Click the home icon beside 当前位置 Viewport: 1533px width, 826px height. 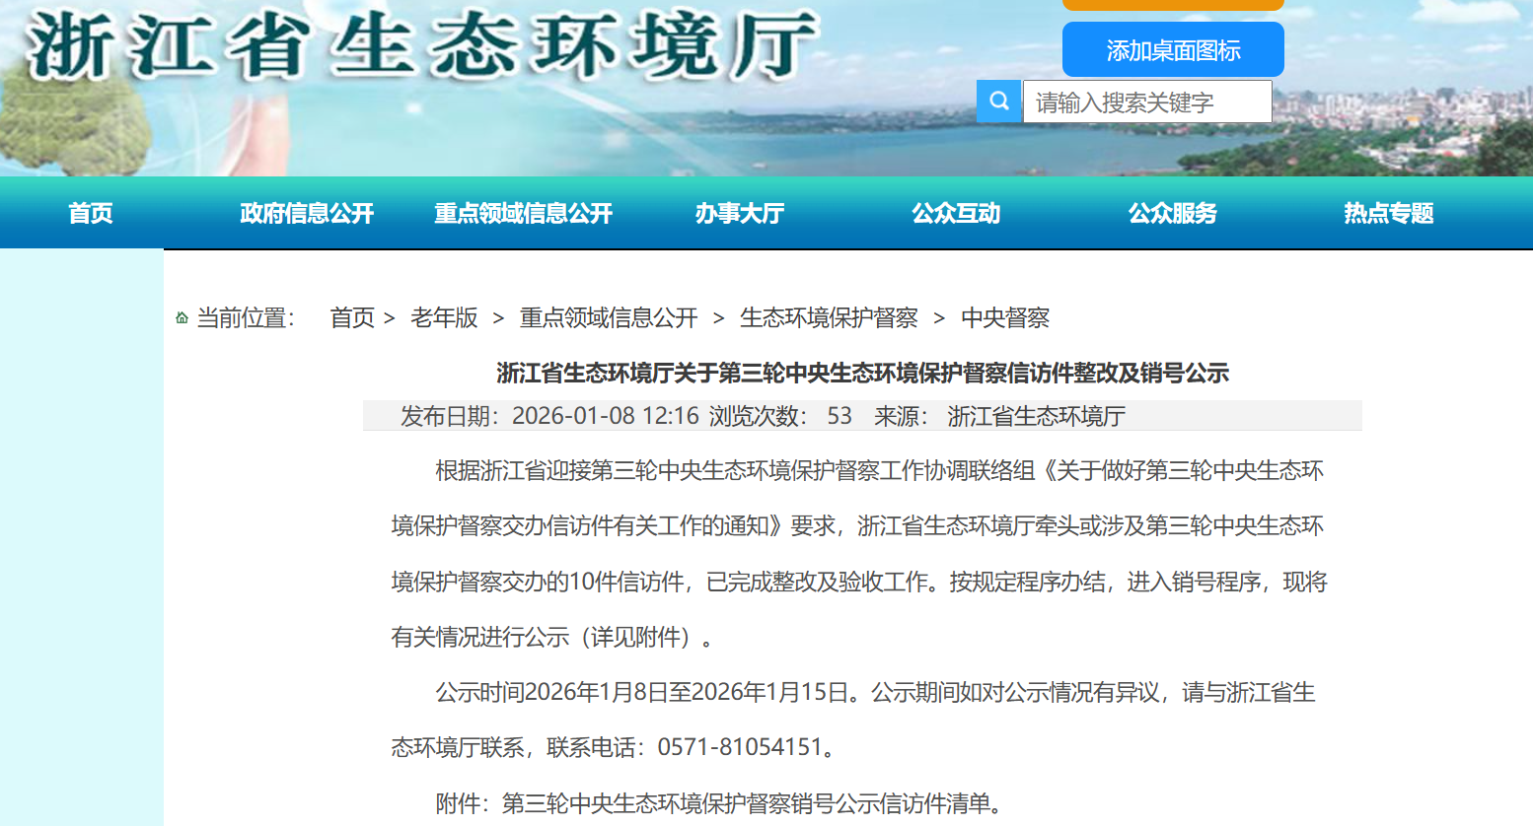[x=183, y=317]
